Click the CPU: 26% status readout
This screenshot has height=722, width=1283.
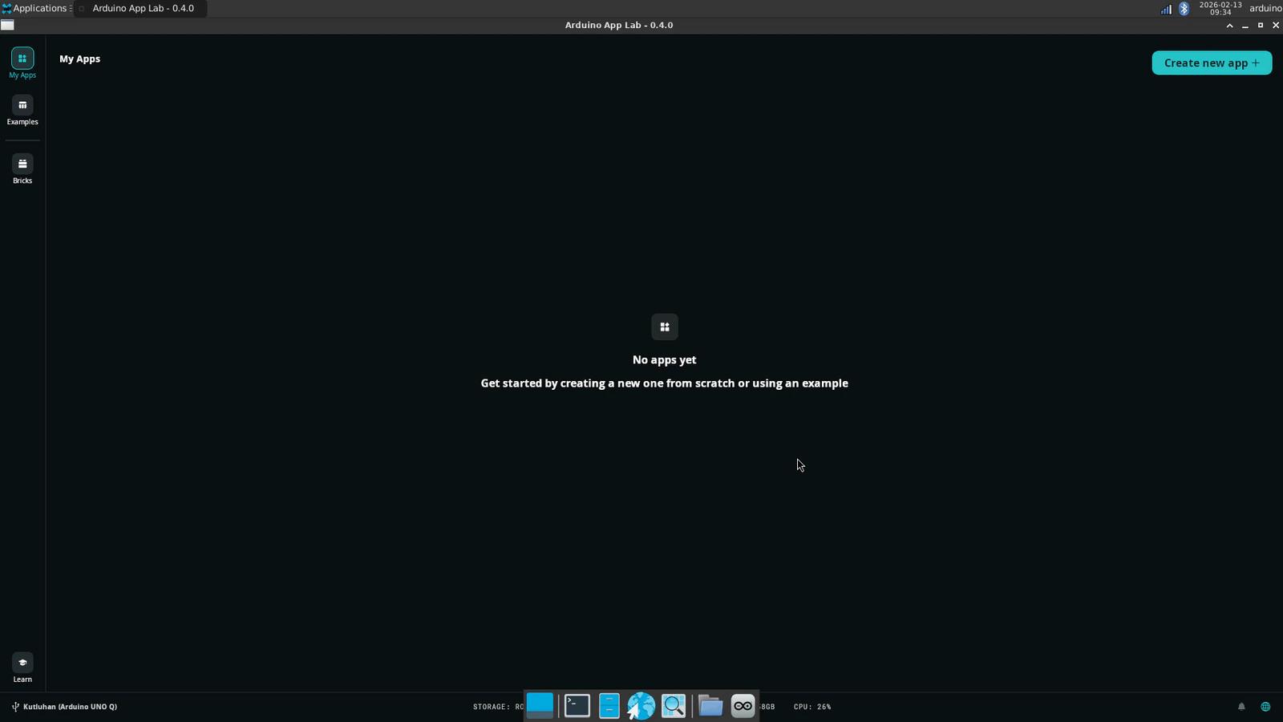point(812,707)
